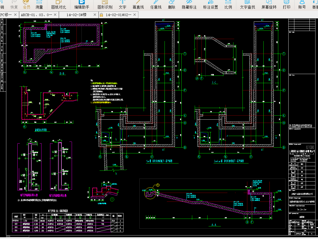Switch to the 14-02-3#楼 tab
Viewport: 318px width, 239px height.
pos(76,15)
